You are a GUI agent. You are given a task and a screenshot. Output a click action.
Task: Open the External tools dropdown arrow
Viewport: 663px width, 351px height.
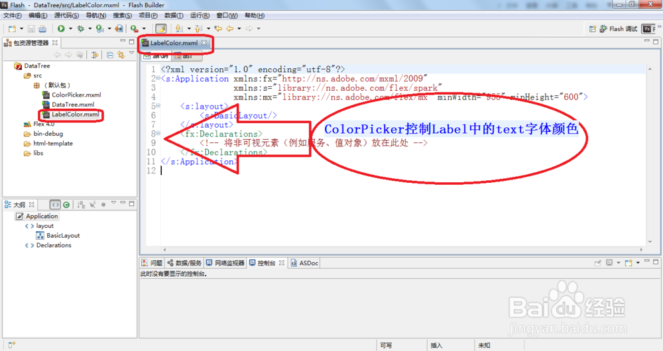[x=144, y=28]
